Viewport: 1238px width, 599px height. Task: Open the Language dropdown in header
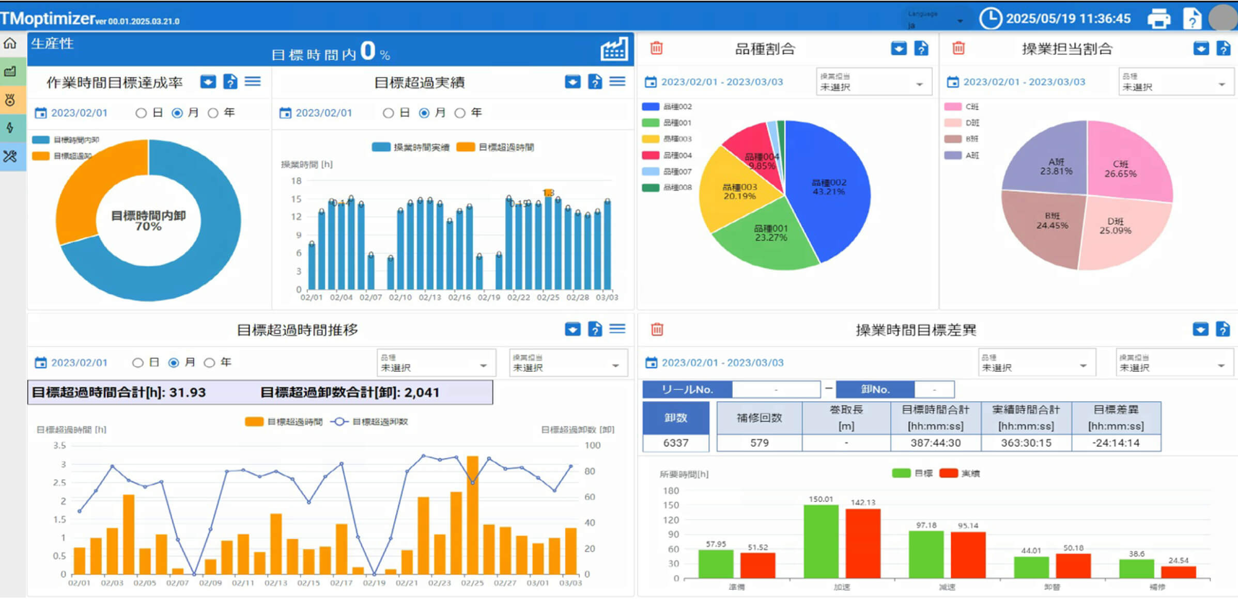936,20
